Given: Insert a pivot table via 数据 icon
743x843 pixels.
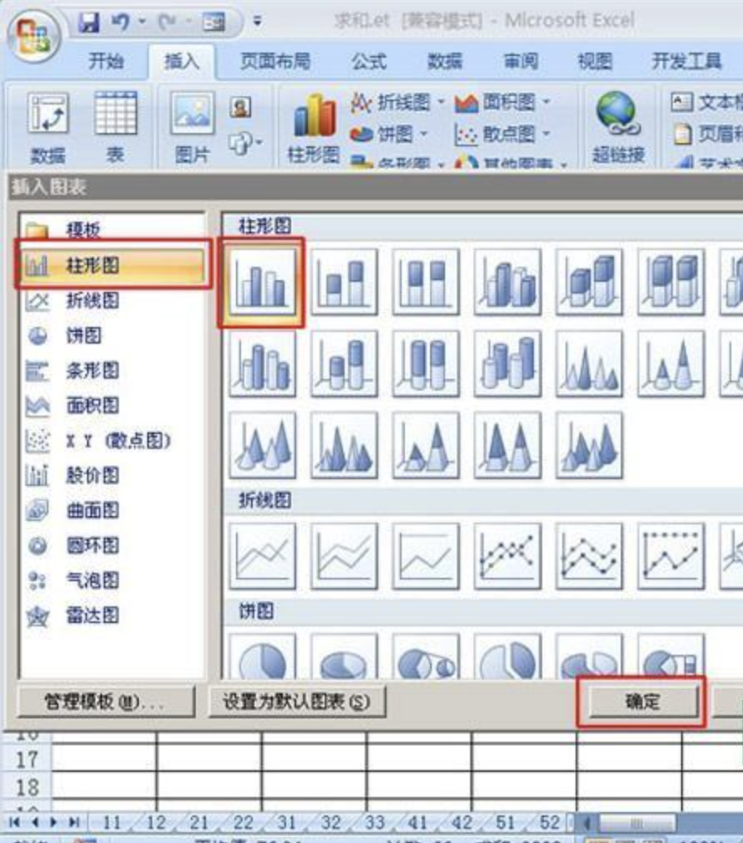Looking at the screenshot, I should click(48, 128).
